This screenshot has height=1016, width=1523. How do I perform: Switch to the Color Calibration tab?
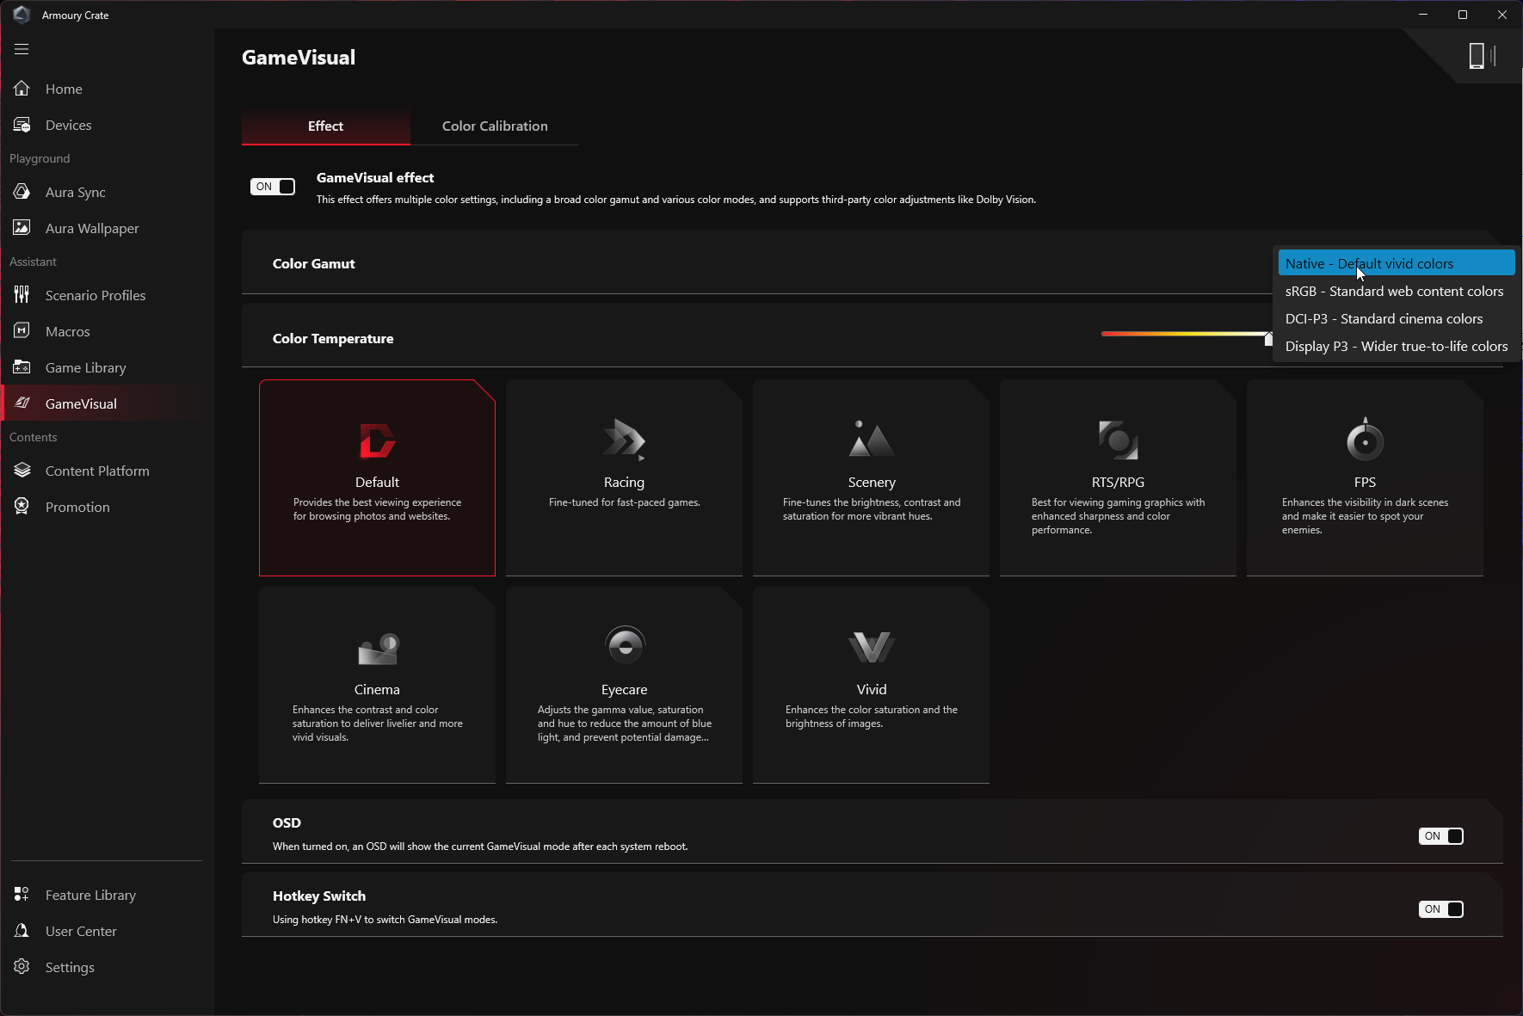[x=495, y=126]
